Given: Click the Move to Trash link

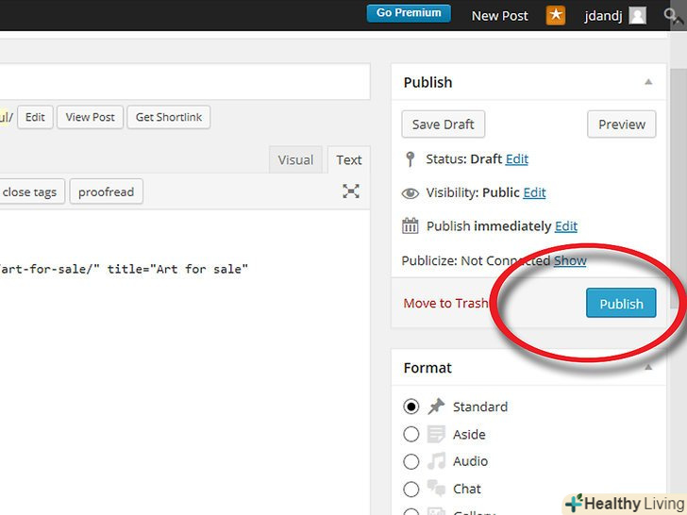Looking at the screenshot, I should [x=445, y=303].
